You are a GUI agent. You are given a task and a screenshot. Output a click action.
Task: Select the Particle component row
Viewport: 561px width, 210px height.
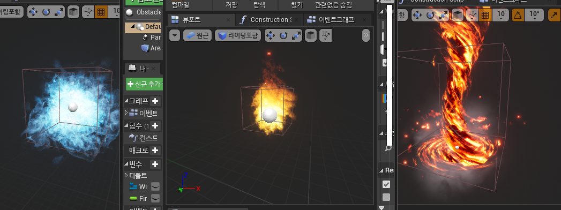(152, 37)
